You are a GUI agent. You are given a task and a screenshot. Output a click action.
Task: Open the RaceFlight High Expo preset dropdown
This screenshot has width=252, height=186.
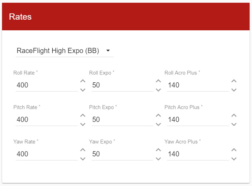point(65,51)
